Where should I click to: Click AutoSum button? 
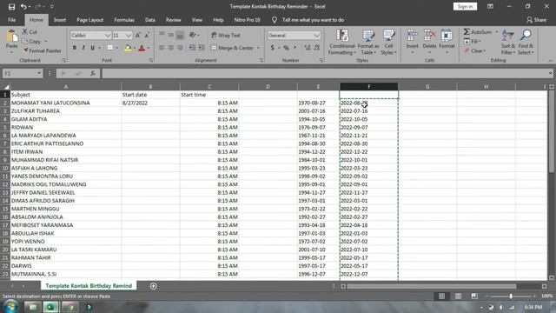pos(478,32)
